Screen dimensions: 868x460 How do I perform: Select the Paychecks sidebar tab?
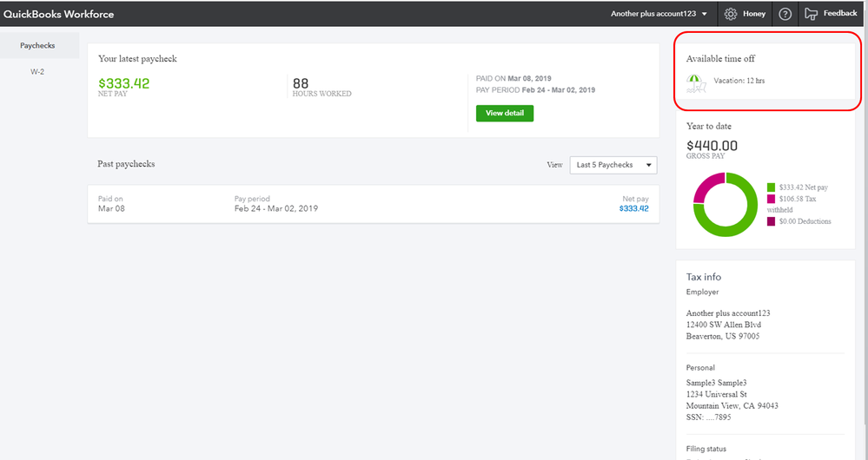[x=37, y=45]
